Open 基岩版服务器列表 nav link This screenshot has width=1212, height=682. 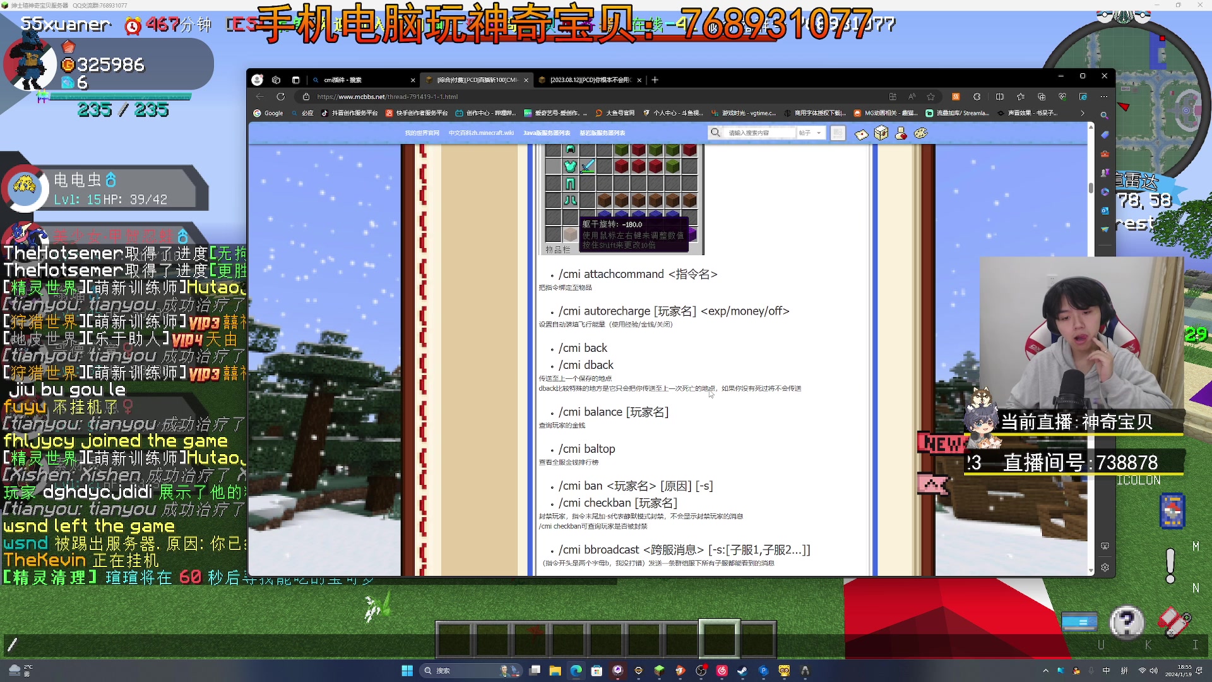602,133
